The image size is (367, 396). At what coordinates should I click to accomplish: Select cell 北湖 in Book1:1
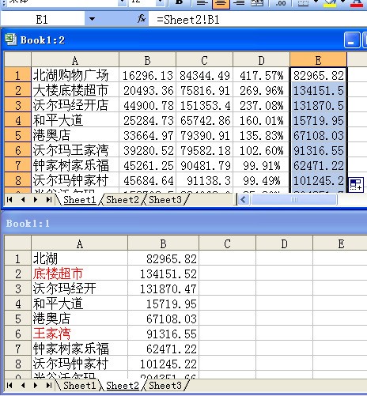tap(80, 258)
